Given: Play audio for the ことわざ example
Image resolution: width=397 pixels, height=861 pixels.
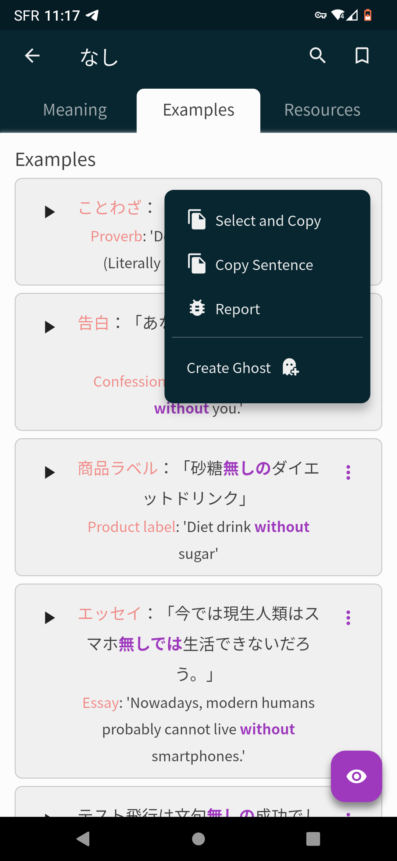Looking at the screenshot, I should (50, 212).
